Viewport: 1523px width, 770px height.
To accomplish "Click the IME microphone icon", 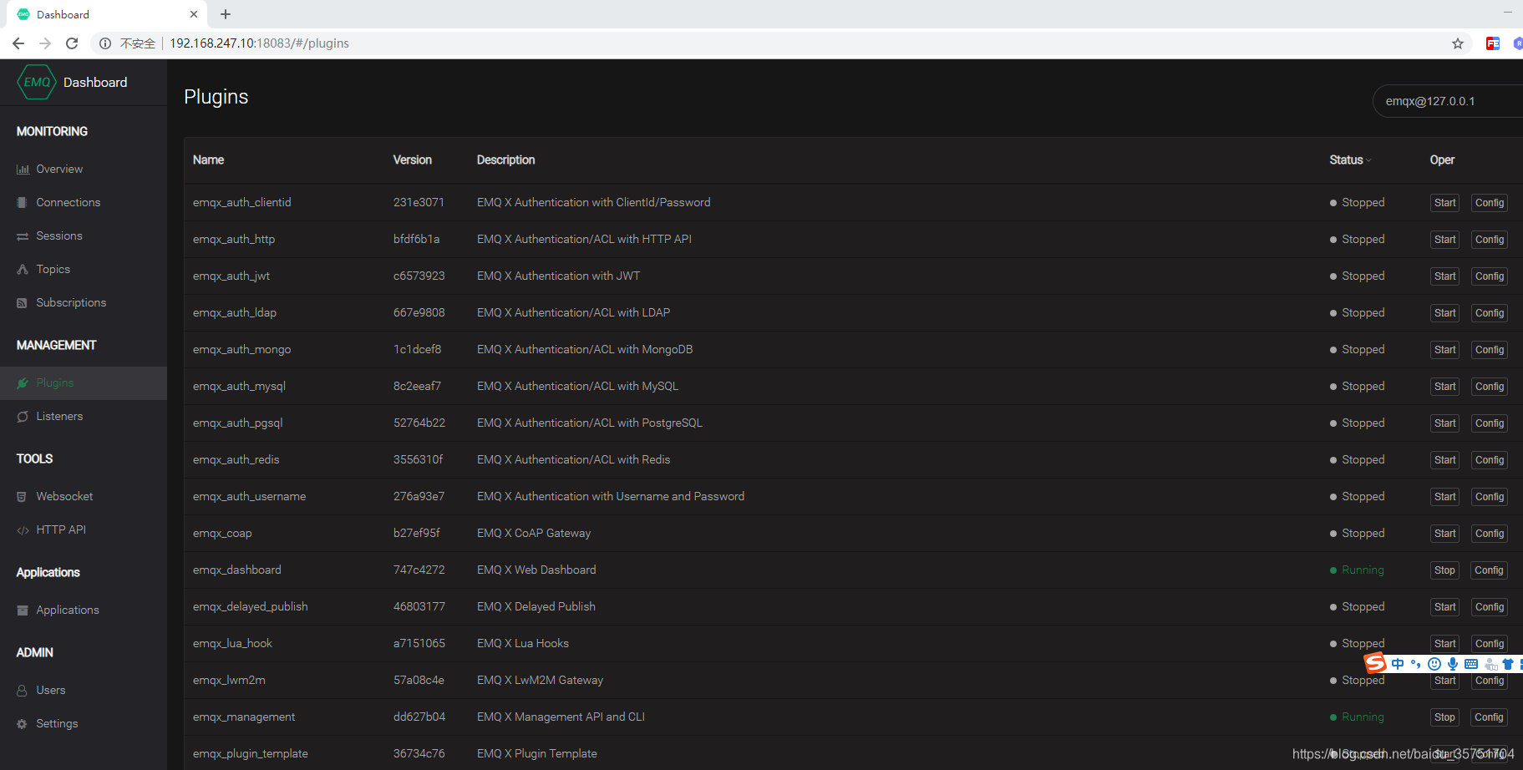I will tap(1453, 664).
